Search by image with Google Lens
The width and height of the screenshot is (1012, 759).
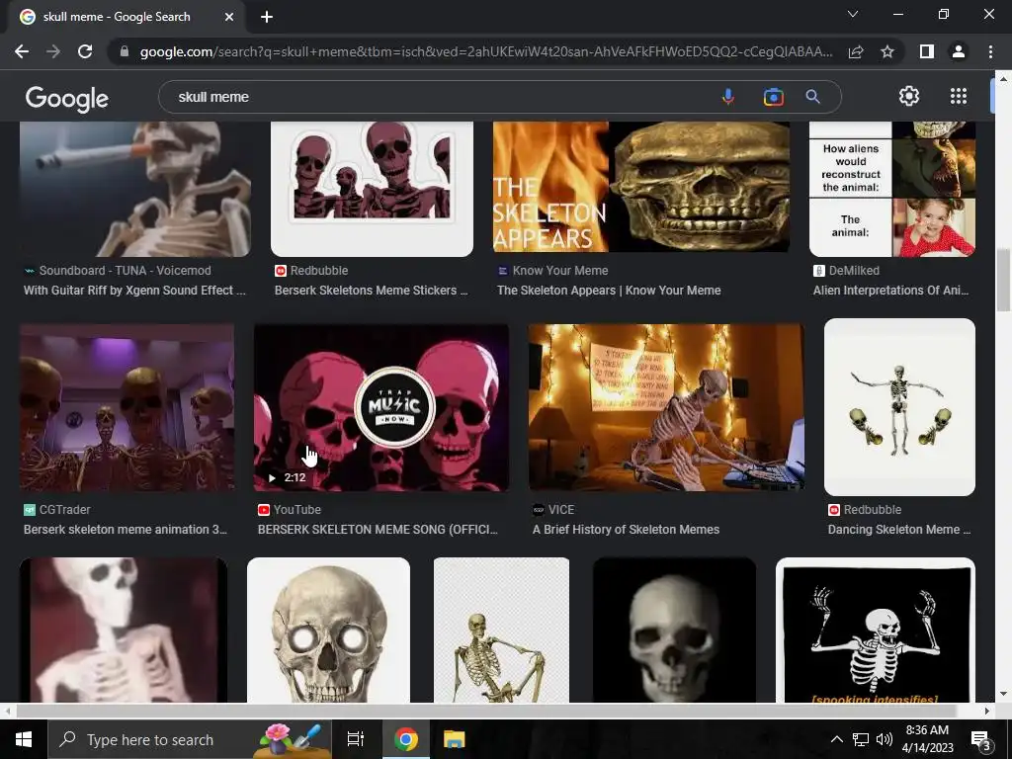[773, 97]
